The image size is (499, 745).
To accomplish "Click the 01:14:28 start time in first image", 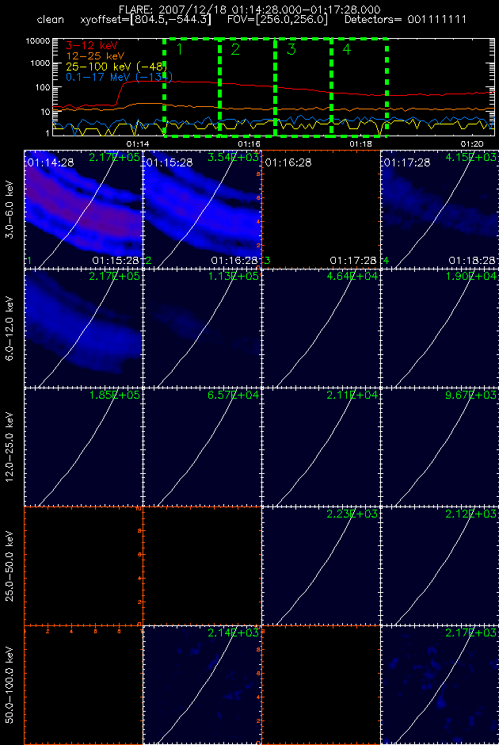I will (51, 162).
